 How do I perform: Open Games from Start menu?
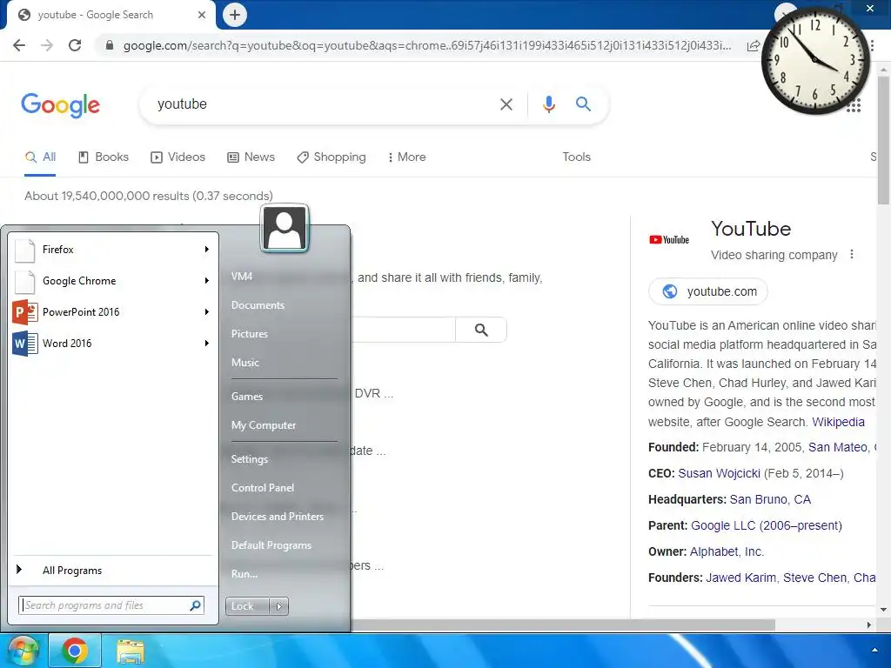click(x=246, y=397)
